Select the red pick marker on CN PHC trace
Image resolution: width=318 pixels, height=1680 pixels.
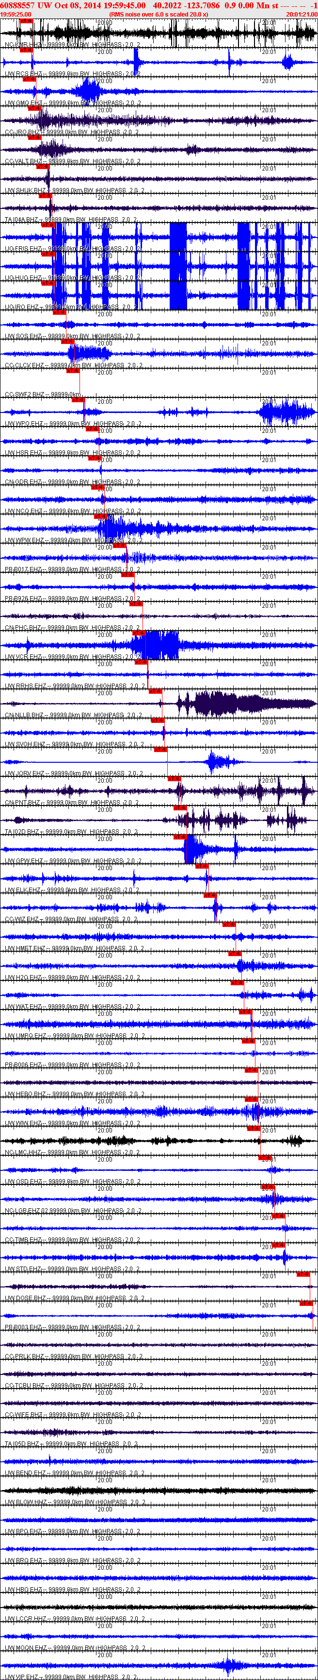(135, 604)
